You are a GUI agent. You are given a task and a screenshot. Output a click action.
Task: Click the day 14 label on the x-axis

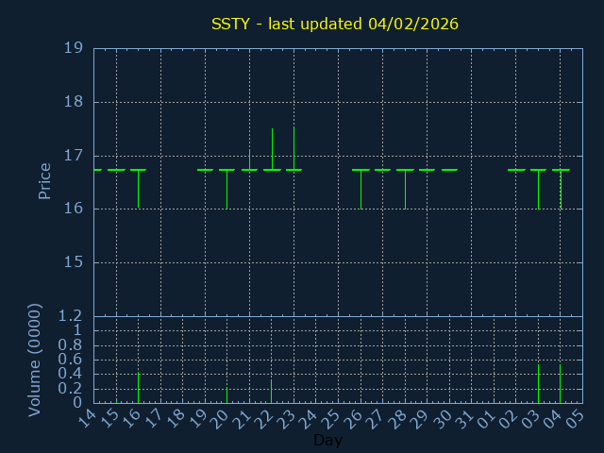[x=87, y=417]
